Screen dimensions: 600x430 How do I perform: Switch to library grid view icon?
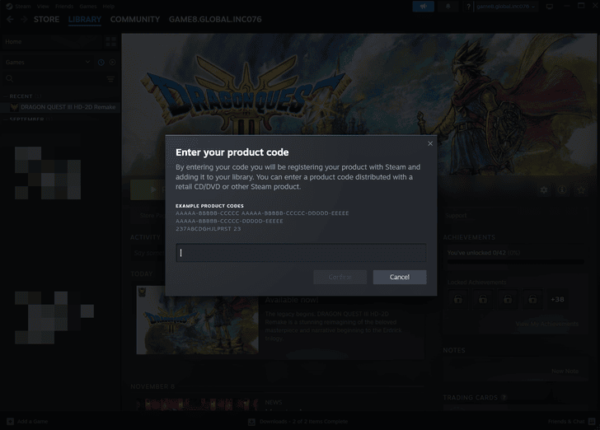tap(111, 41)
